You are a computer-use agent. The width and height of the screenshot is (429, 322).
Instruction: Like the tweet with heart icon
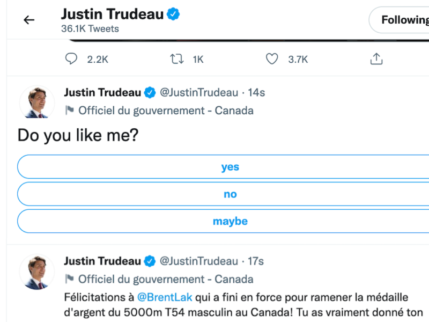click(x=272, y=59)
